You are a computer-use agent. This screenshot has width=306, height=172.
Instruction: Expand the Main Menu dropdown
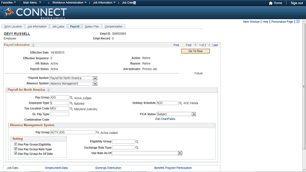click(x=32, y=3)
